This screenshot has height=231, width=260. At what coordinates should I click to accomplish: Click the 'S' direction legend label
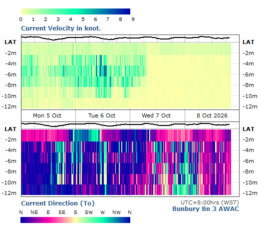pos(75,212)
